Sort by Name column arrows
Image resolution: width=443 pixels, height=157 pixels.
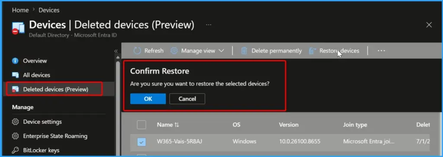tap(177, 125)
